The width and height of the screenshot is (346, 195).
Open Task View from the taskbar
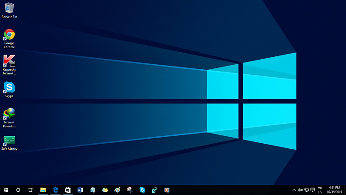coord(30,190)
